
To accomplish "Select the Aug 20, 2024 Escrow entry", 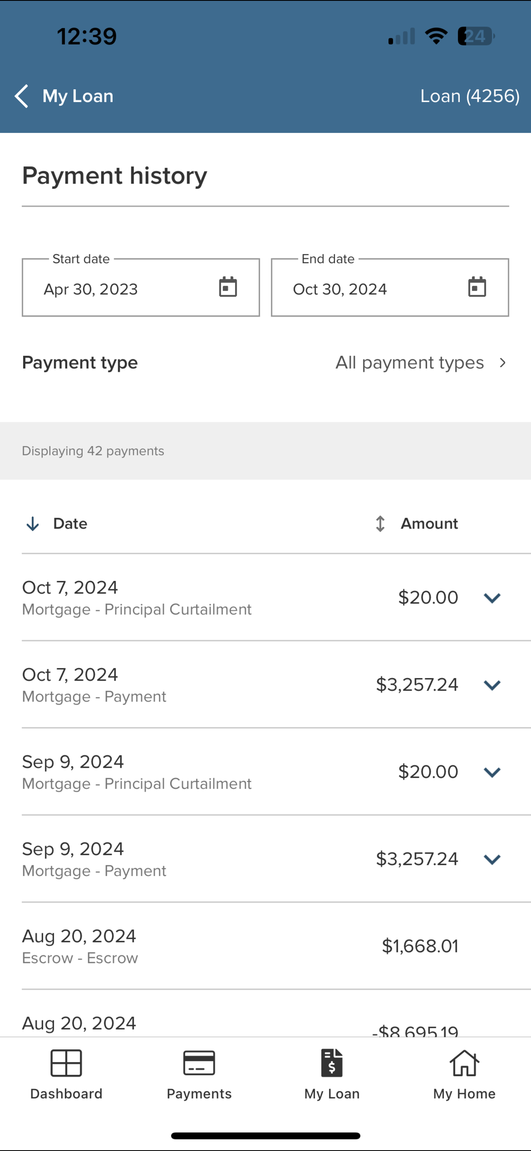I will click(265, 946).
